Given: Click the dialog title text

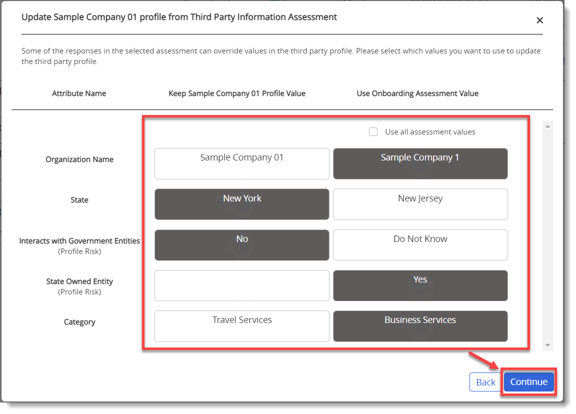Looking at the screenshot, I should coord(179,17).
